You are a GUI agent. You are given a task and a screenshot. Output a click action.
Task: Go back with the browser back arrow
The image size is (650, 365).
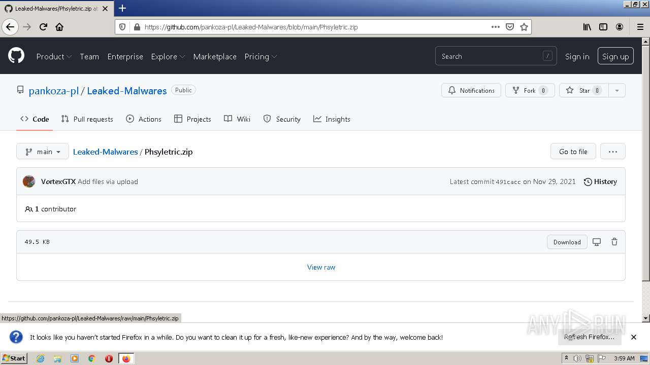10,27
